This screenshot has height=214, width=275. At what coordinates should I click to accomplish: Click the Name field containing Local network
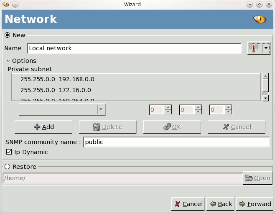tap(134, 48)
